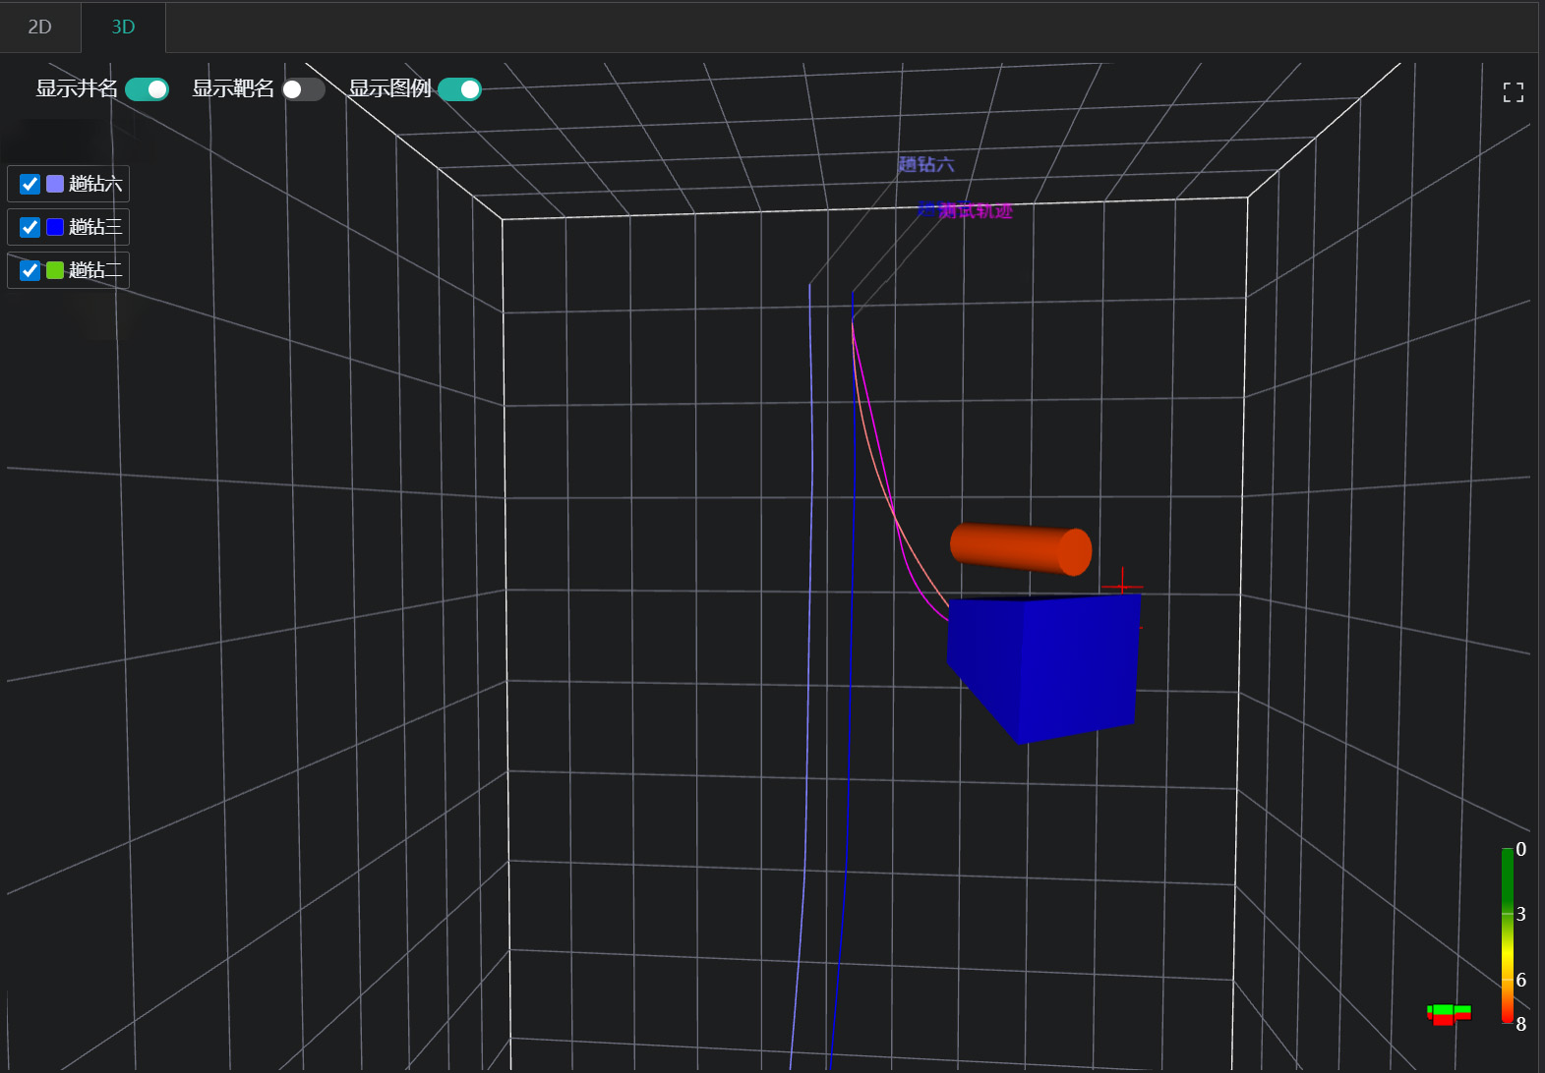Click the red crosshair marker
The height and width of the screenshot is (1073, 1545).
tap(1122, 587)
